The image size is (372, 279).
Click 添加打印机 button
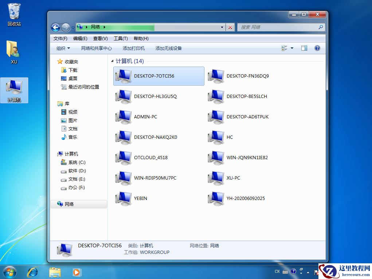(134, 48)
